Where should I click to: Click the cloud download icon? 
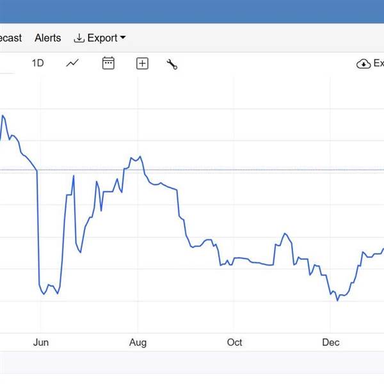click(x=364, y=63)
